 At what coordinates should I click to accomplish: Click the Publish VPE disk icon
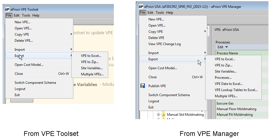click(x=143, y=86)
